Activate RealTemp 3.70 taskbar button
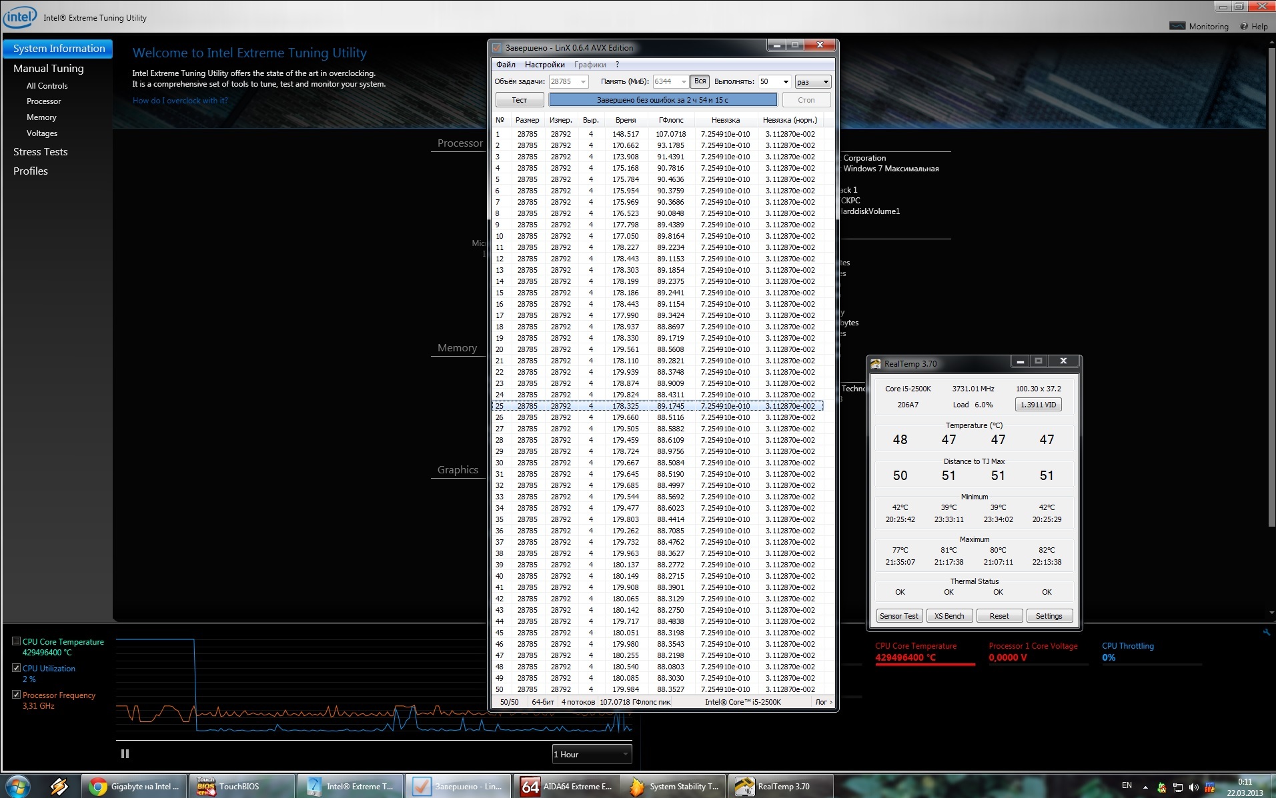This screenshot has height=798, width=1276. [x=781, y=787]
